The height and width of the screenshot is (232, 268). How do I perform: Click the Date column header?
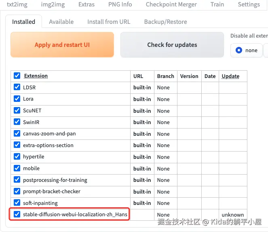click(x=210, y=76)
